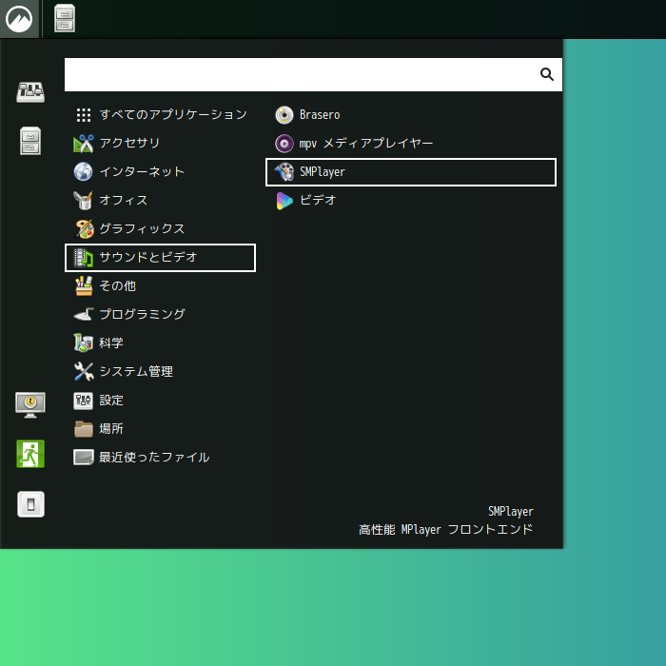This screenshot has width=666, height=666.
Task: Click the オフィス pen cup icon
Action: [84, 200]
